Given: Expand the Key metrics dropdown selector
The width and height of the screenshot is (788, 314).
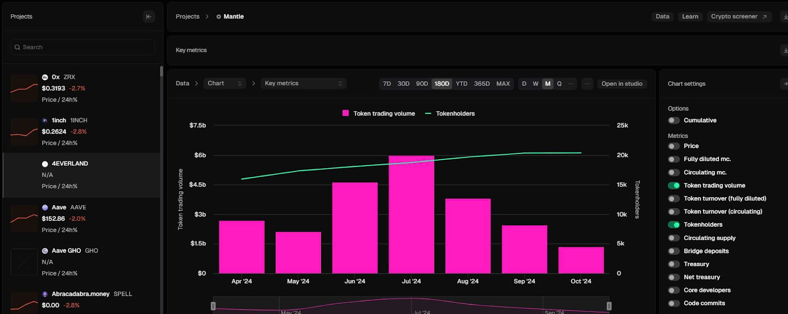Looking at the screenshot, I should point(303,83).
